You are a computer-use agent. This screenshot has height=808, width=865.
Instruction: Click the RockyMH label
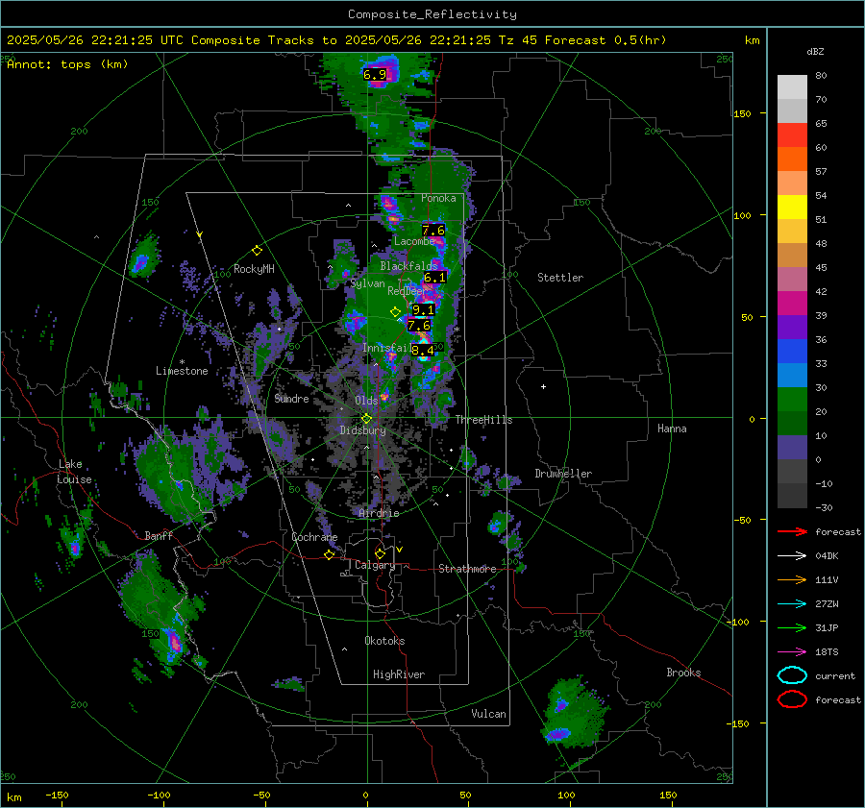[254, 269]
